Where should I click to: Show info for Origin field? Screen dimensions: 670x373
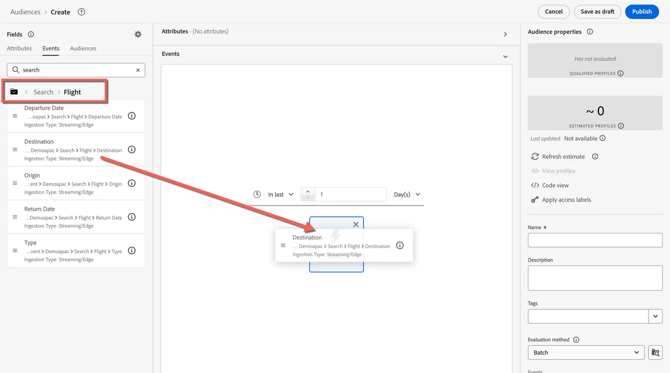(x=132, y=183)
